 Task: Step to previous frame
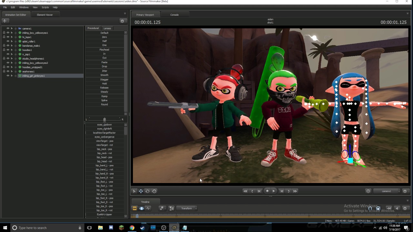pyautogui.click(x=259, y=191)
